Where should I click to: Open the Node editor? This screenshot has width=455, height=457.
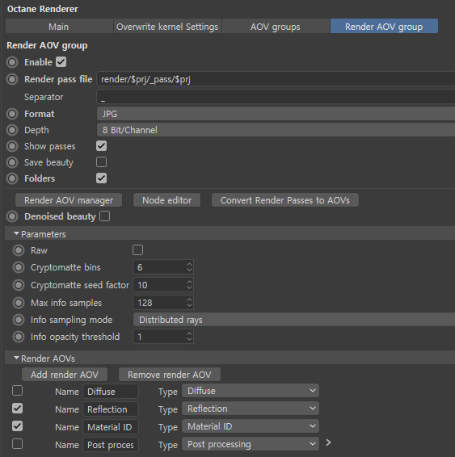[166, 200]
